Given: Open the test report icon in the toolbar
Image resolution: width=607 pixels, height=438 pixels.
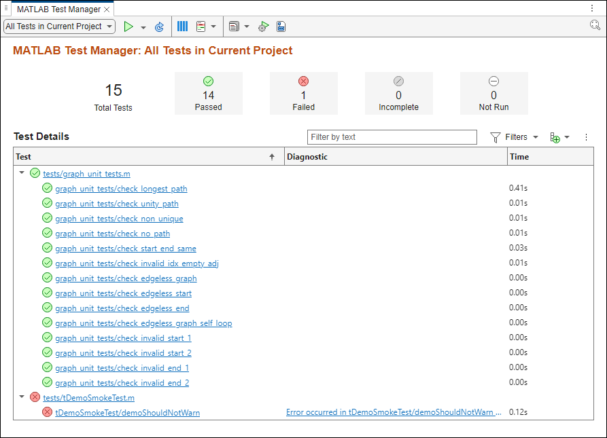Looking at the screenshot, I should coord(200,26).
